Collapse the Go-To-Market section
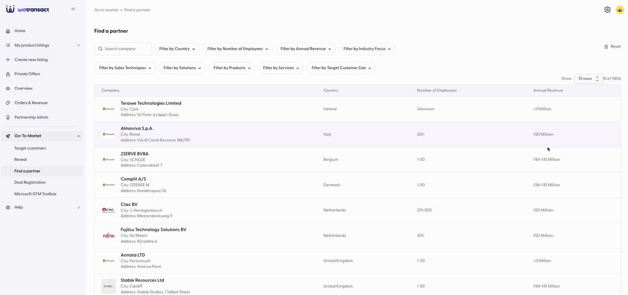The image size is (628, 295). [78, 136]
